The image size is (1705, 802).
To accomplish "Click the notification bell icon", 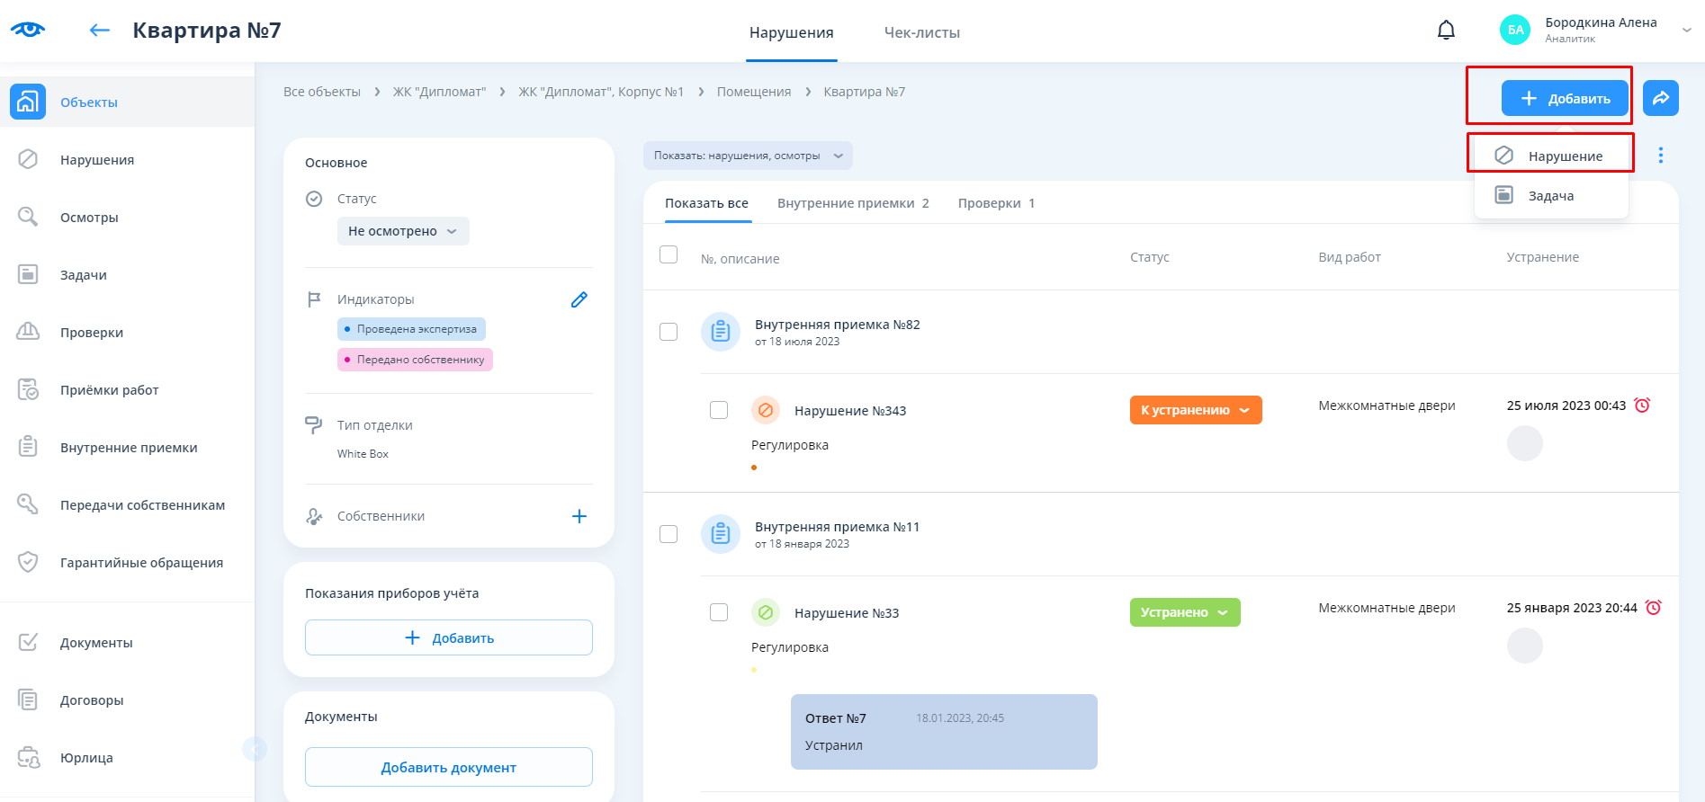I will (1446, 31).
